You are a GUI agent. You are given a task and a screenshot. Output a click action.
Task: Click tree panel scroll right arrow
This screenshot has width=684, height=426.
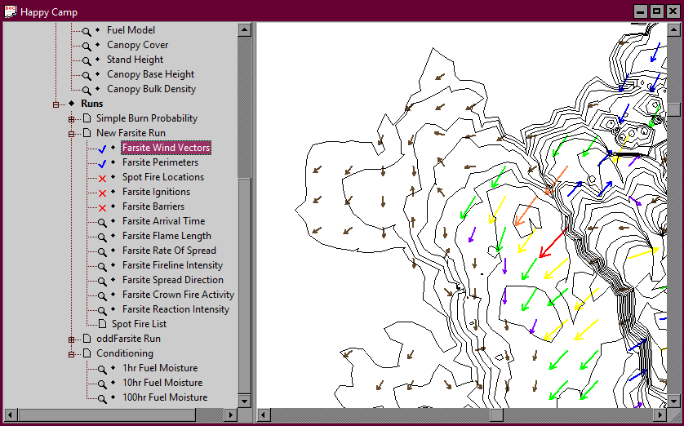(x=231, y=415)
